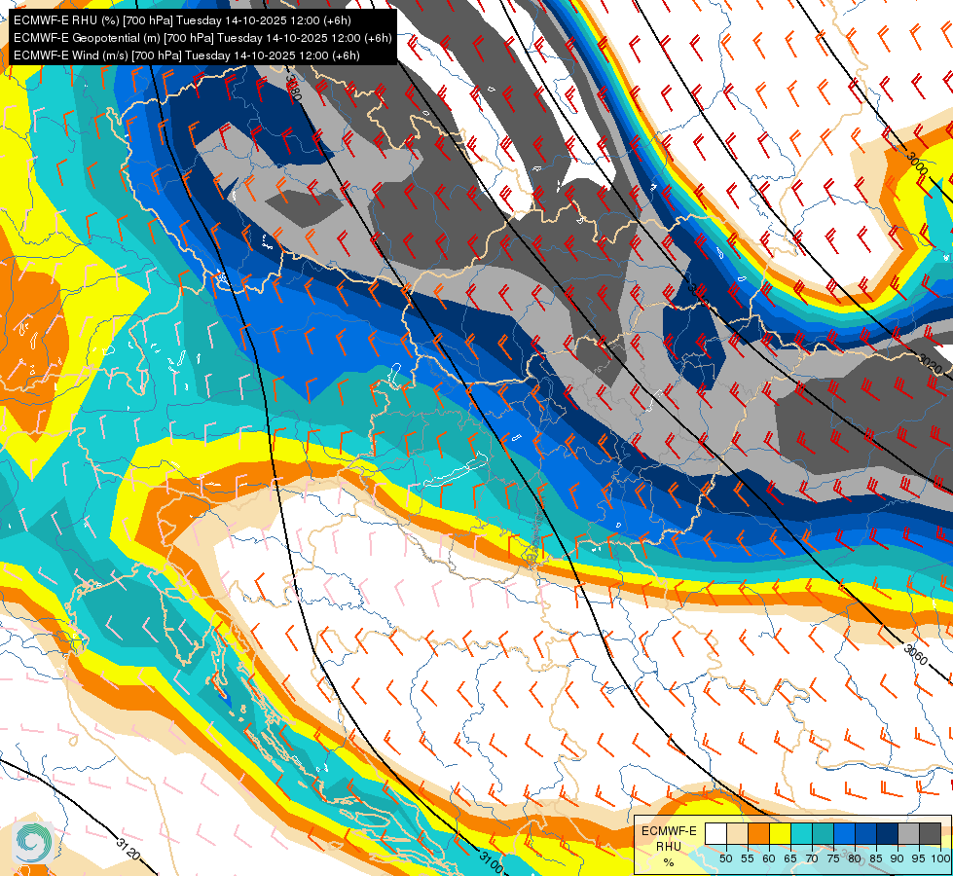Click the '3060' geopotential contour label
Viewport: 953px width, 876px height.
(x=915, y=655)
